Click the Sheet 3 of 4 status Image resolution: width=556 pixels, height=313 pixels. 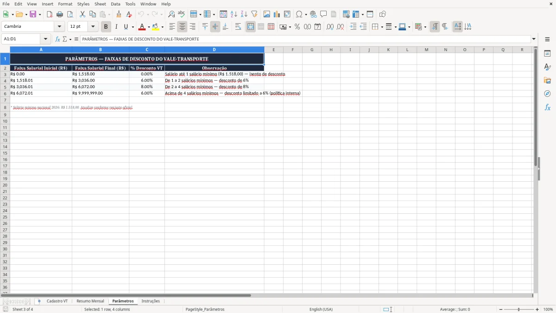23,309
